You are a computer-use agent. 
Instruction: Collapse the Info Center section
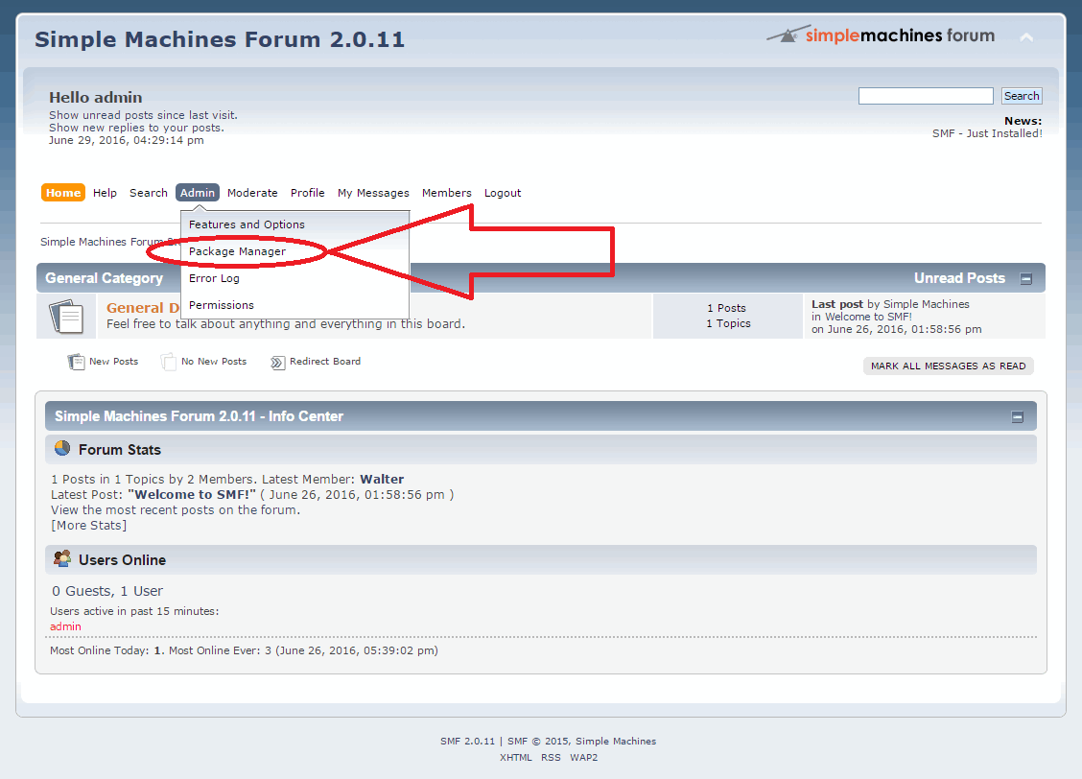[1018, 415]
